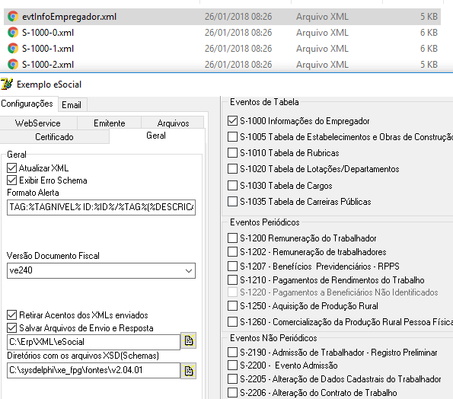Click date cell of S-1000-0.xml row
Screen dimensions: 453x399
pos(238,32)
